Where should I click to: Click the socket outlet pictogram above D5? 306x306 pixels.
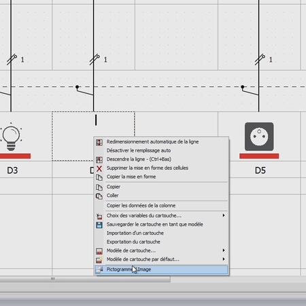click(259, 137)
